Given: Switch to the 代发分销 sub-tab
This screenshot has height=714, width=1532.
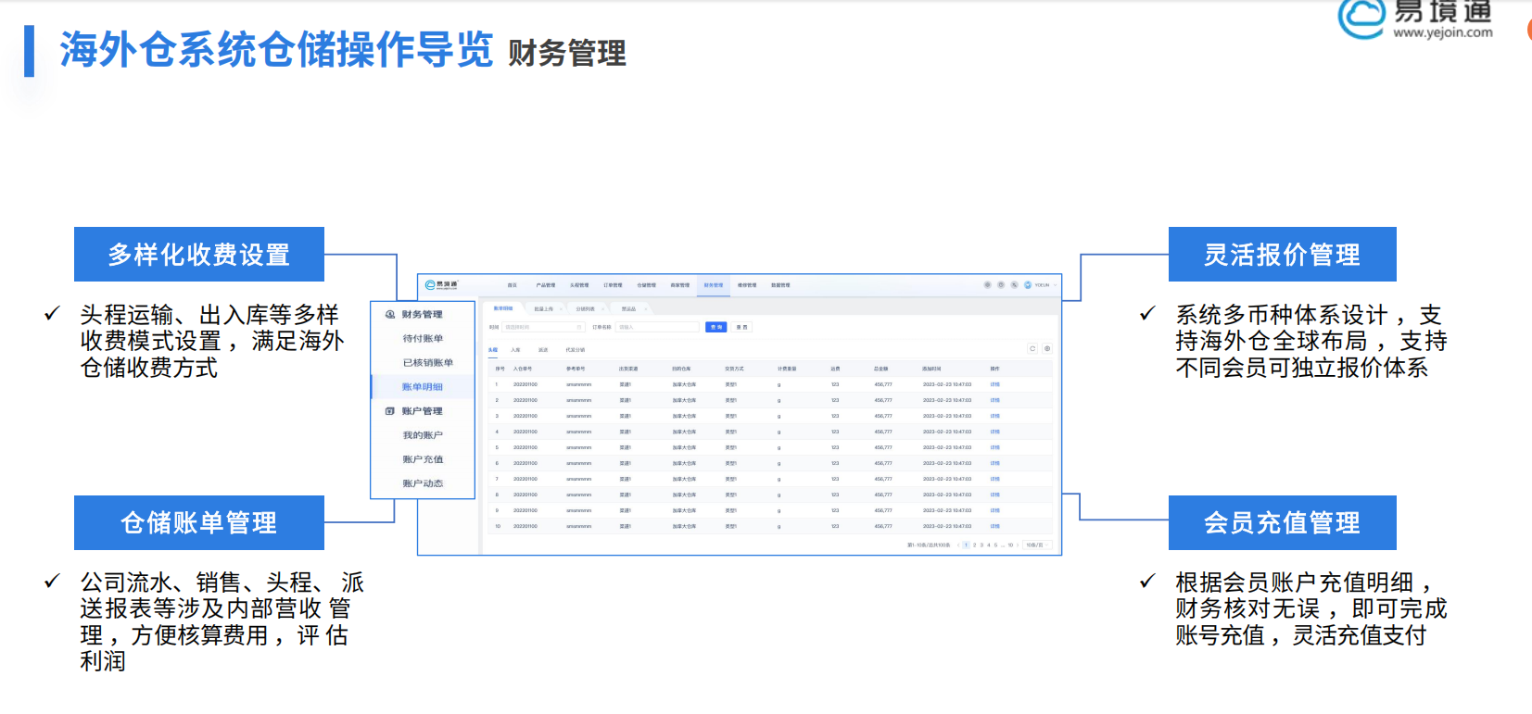Looking at the screenshot, I should [x=576, y=350].
